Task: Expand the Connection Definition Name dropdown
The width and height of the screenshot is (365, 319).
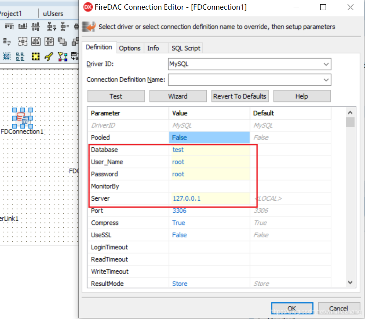Action: pyautogui.click(x=326, y=80)
